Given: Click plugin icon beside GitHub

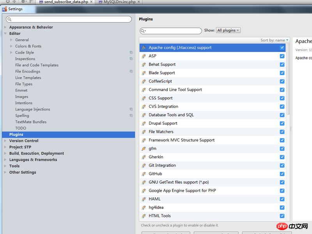Looking at the screenshot, I should pyautogui.click(x=144, y=174).
